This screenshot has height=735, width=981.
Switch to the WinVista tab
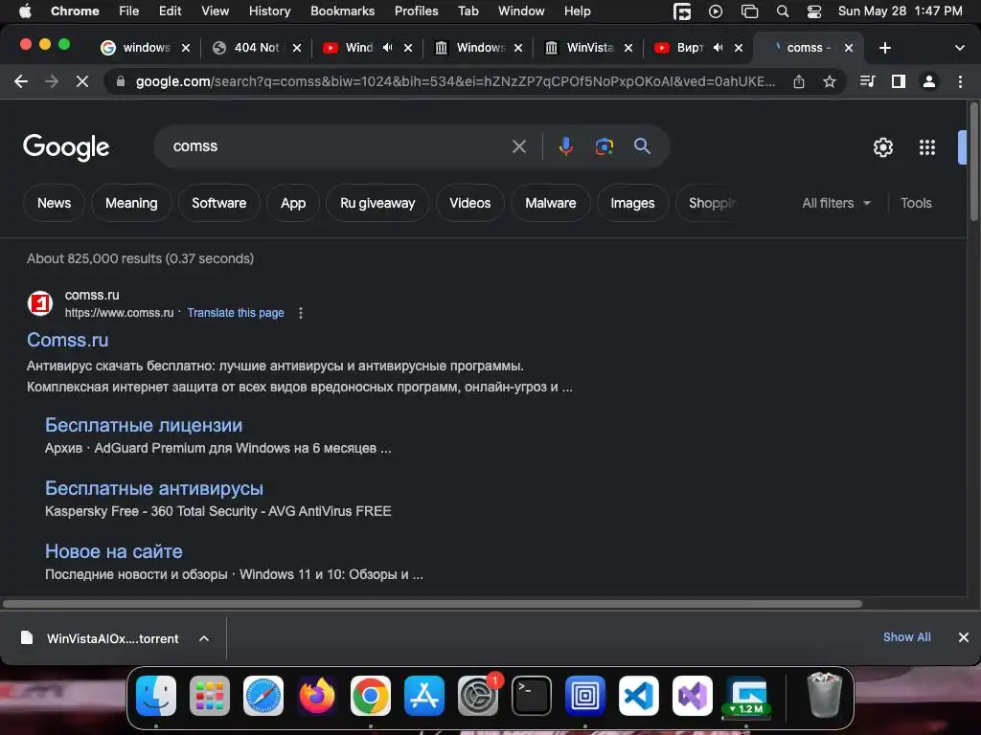tap(588, 48)
